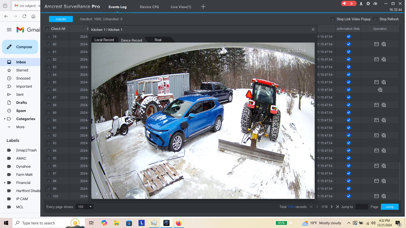The width and height of the screenshot is (406, 228).
Task: Check the Check All box
Action: point(47,29)
